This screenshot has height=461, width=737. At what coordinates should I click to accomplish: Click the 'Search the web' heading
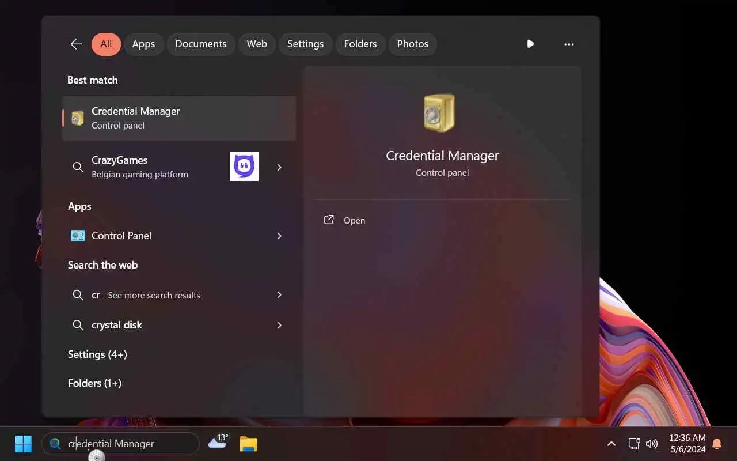click(x=102, y=265)
